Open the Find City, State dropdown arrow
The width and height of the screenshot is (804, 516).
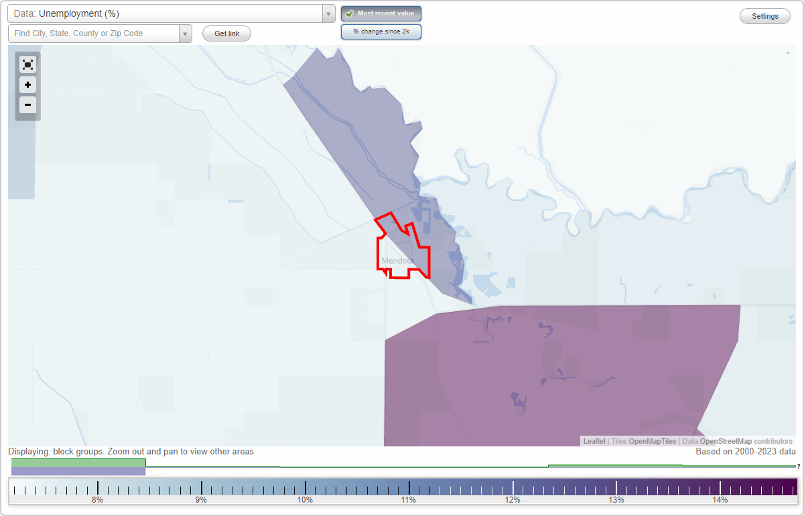pyautogui.click(x=186, y=32)
